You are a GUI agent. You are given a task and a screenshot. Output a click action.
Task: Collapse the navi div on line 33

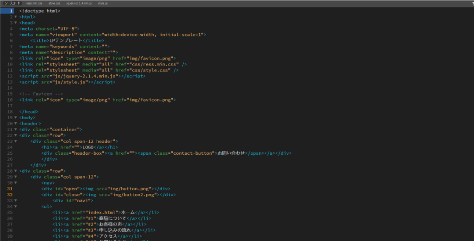coord(15,200)
